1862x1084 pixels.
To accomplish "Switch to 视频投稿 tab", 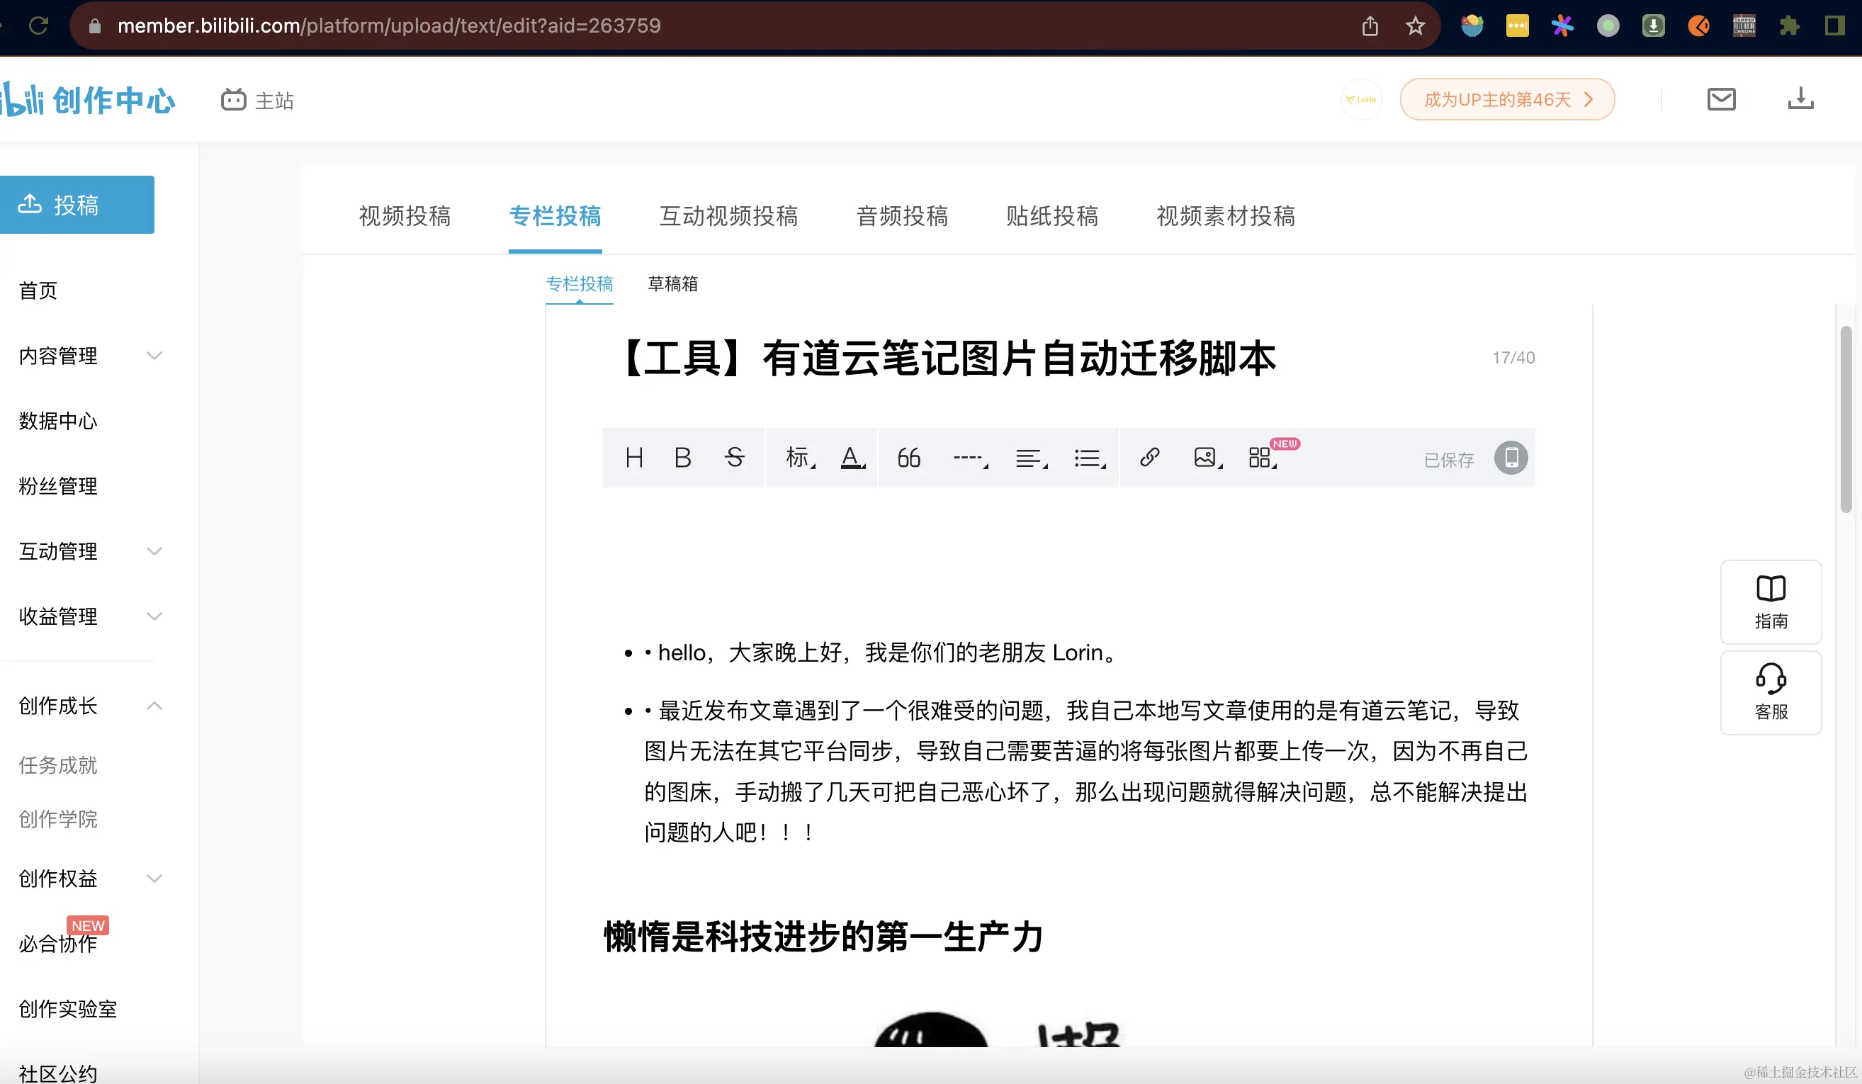I will pyautogui.click(x=405, y=216).
